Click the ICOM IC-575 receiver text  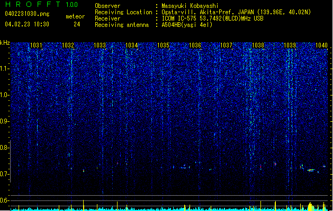point(212,18)
